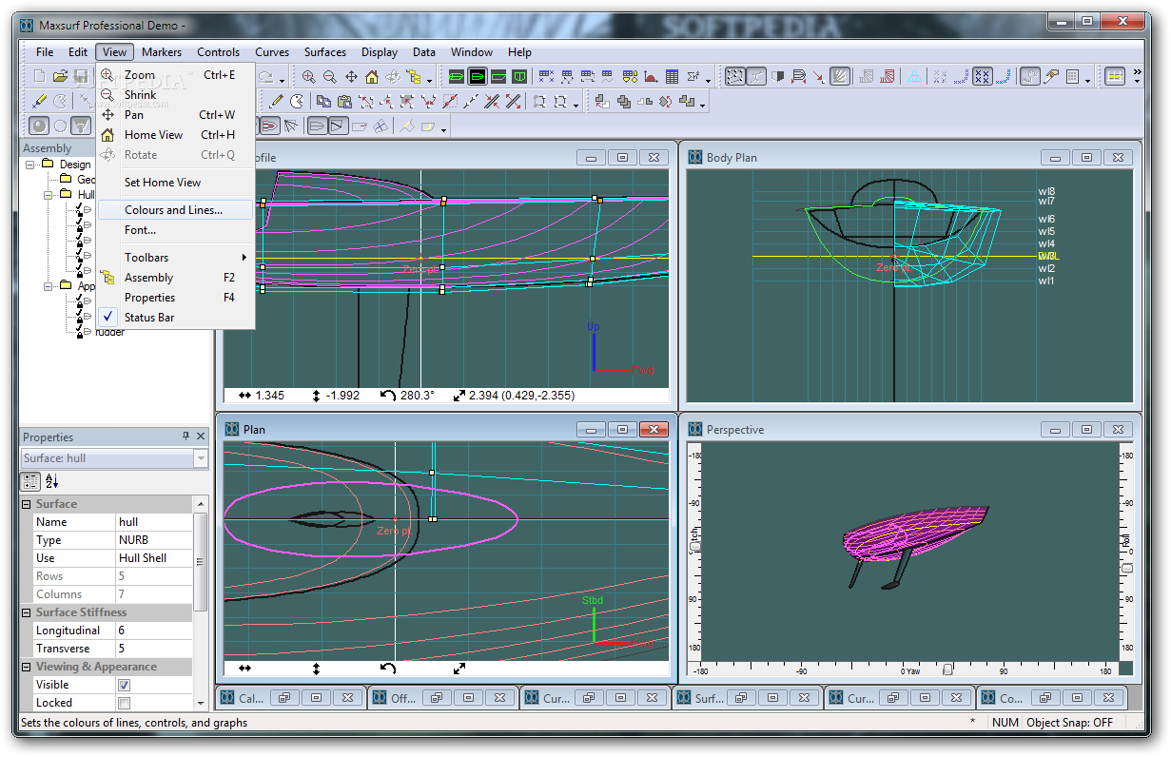Toggle the checked Status Bar menu item
The width and height of the screenshot is (1171, 757).
[x=175, y=318]
